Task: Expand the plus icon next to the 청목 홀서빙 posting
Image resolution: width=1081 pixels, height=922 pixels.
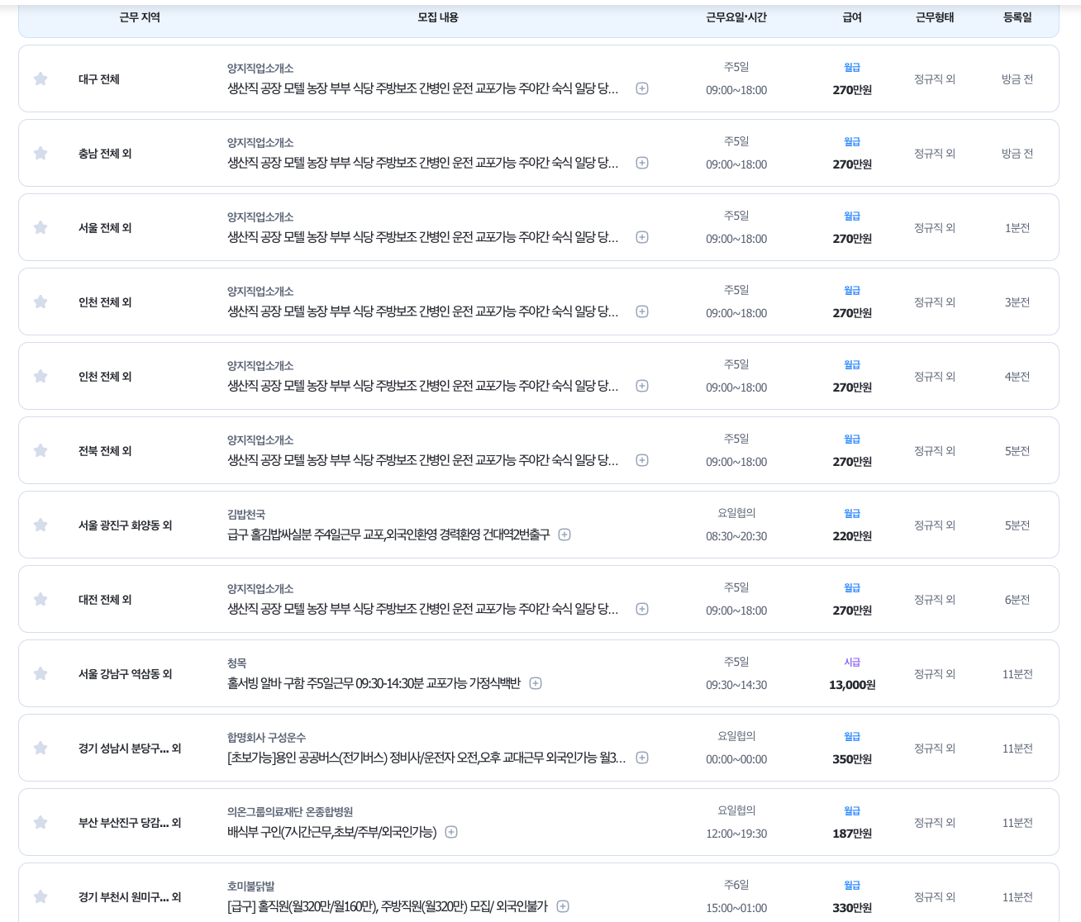Action: tap(536, 683)
